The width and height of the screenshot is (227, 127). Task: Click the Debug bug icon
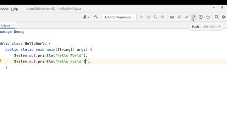[149, 17]
